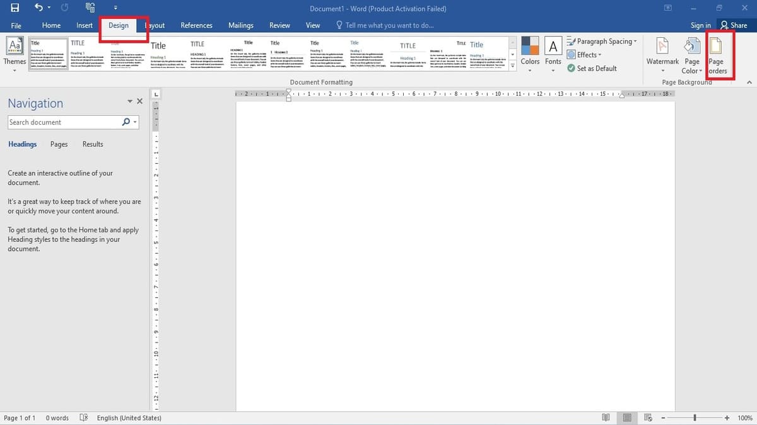Click Sign in at the top right
The width and height of the screenshot is (757, 425).
pyautogui.click(x=701, y=25)
